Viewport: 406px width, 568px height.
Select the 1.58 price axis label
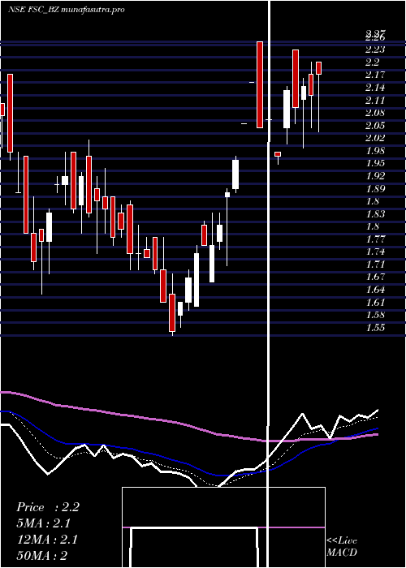point(375,315)
